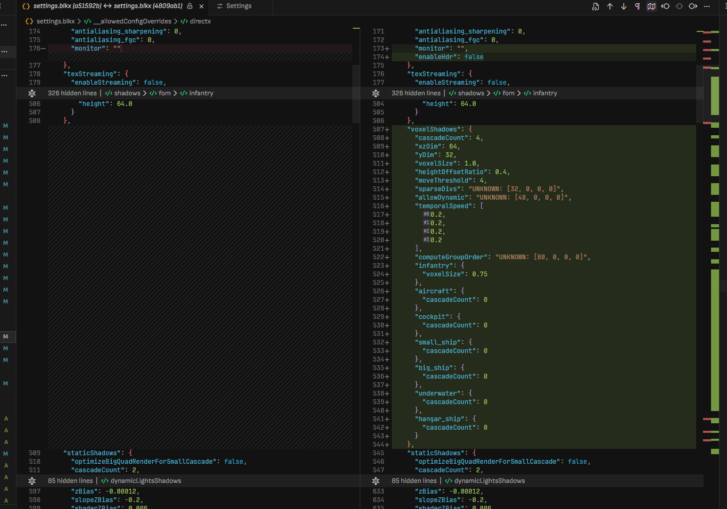727x509 pixels.
Task: Close the settings.blkx diff tab
Action: click(x=201, y=6)
